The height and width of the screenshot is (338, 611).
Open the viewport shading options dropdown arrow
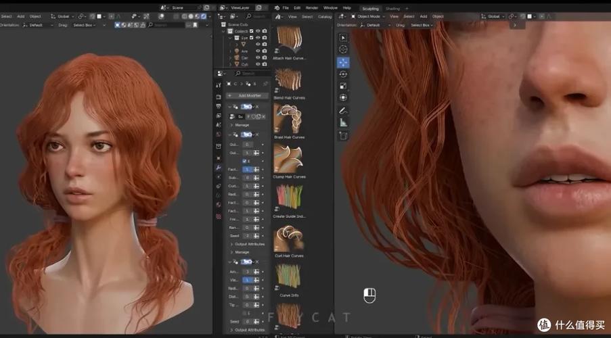point(209,16)
